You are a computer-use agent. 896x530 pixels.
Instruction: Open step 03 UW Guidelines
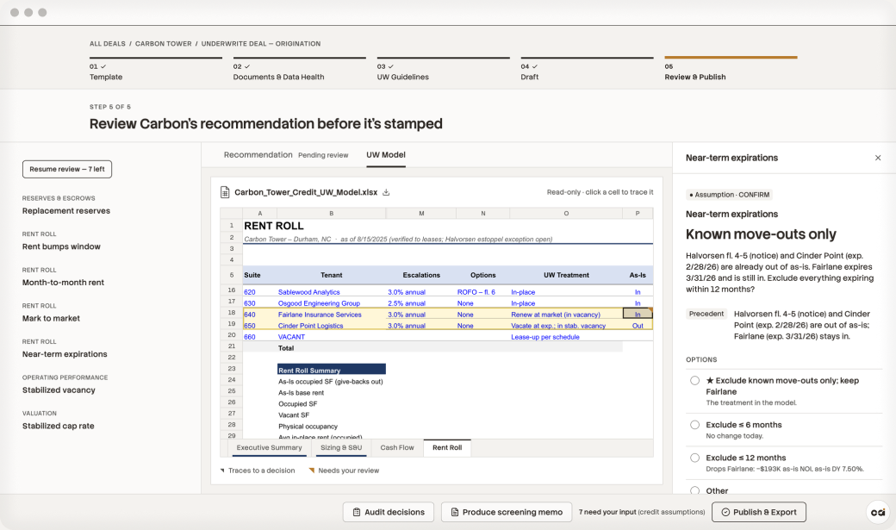444,69
